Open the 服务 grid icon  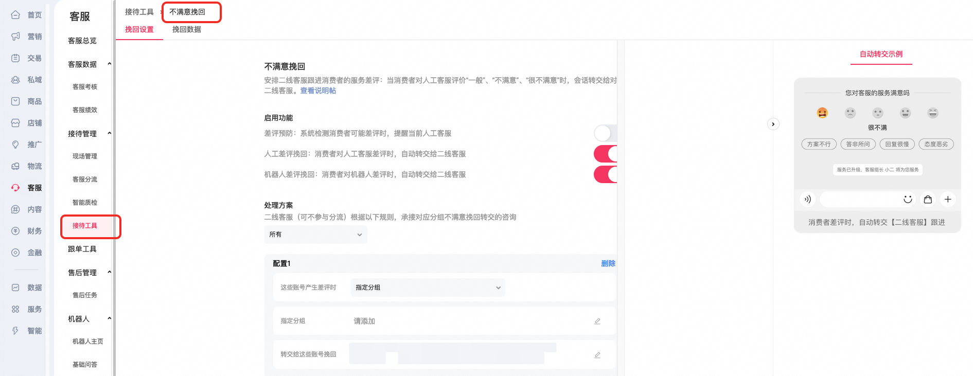15,309
